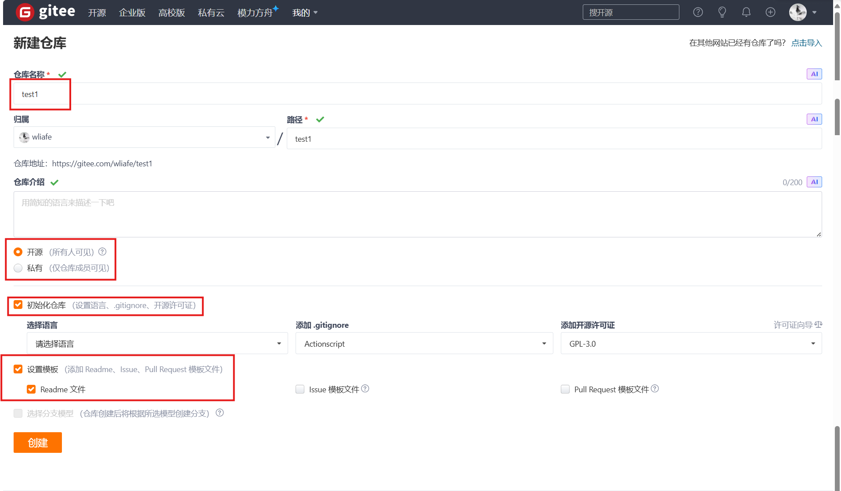Click the Gitee logo in header

45,12
